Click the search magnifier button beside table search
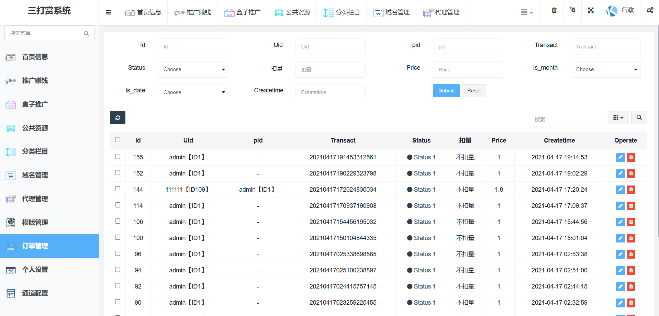 (639, 117)
